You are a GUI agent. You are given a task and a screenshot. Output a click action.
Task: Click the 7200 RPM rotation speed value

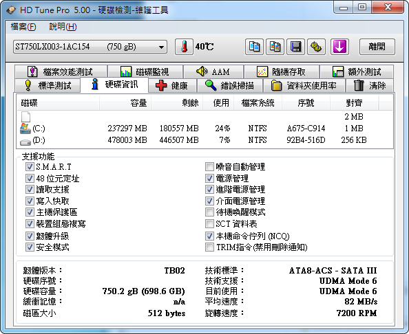pyautogui.click(x=357, y=313)
